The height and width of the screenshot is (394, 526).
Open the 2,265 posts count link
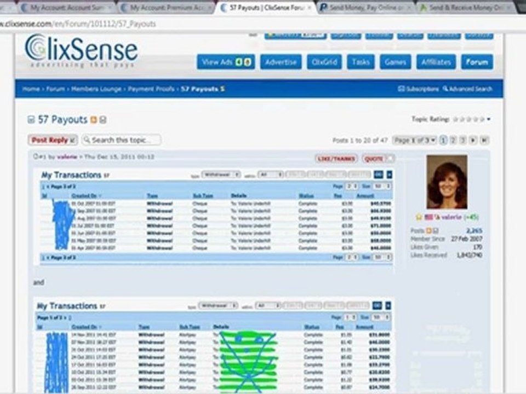tap(474, 230)
